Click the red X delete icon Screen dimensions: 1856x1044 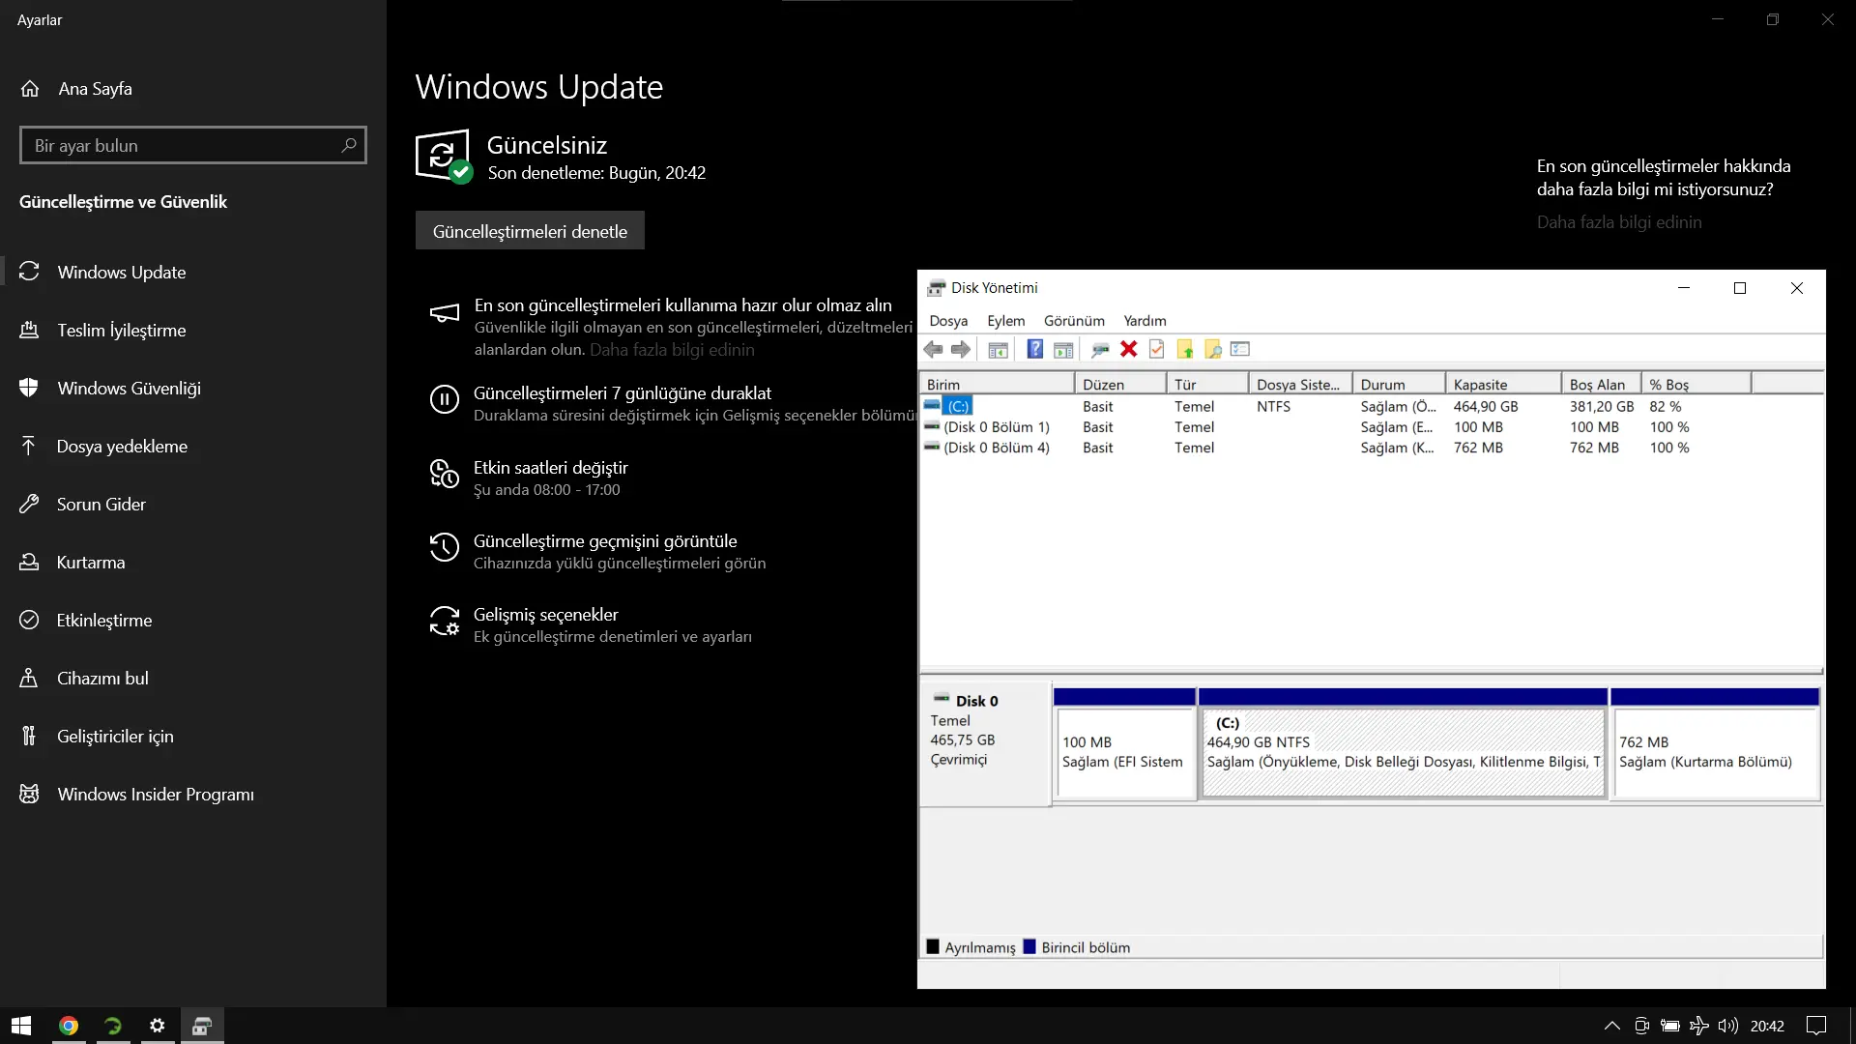tap(1128, 350)
